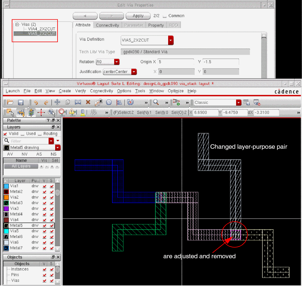Screen dimensions: 302x286
Task: Toggle visibility checkbox for Metal6 layer
Action: (44, 237)
